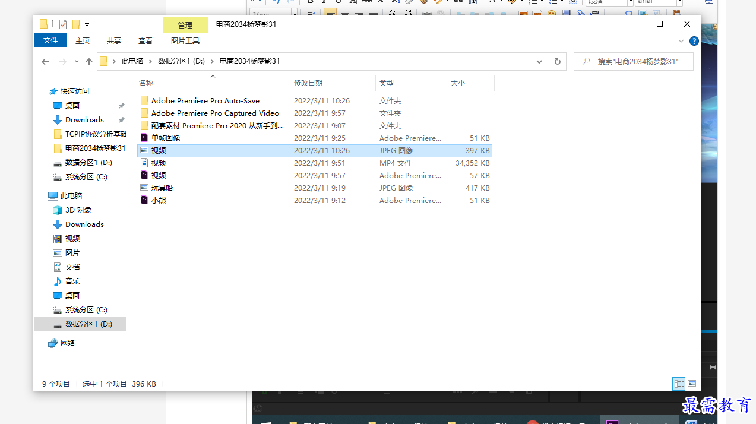Switch to the 主页 ribbon tab
Image resolution: width=756 pixels, height=424 pixels.
pos(83,40)
